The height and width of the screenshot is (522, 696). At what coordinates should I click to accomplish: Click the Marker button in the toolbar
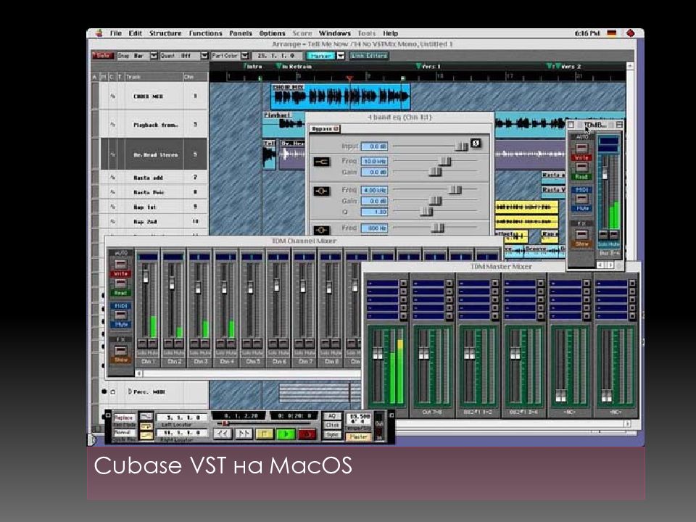321,56
